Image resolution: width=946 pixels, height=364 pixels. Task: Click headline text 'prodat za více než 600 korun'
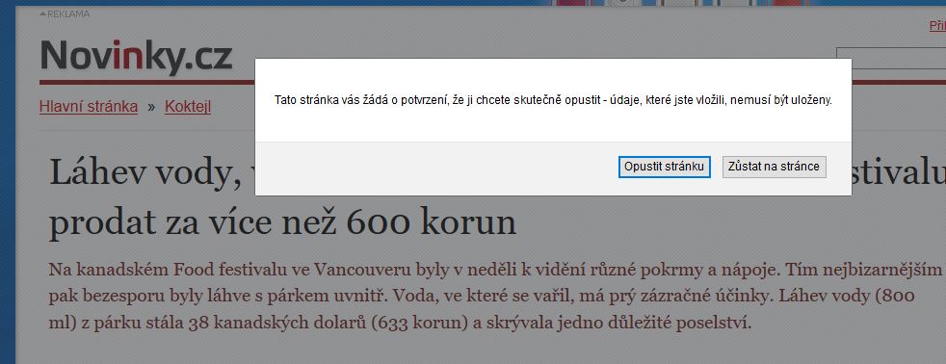click(282, 221)
